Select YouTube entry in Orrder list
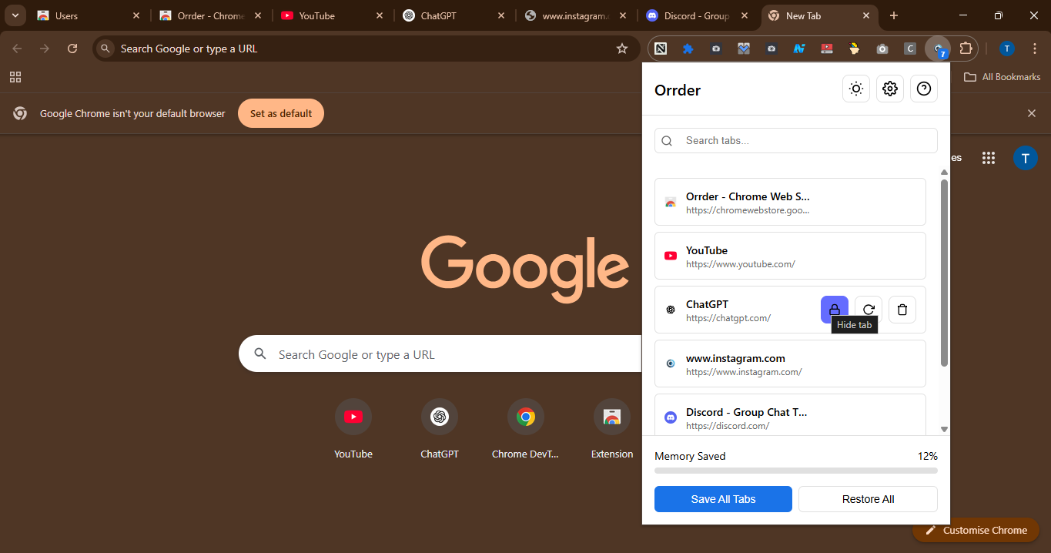Image resolution: width=1051 pixels, height=553 pixels. pos(790,256)
